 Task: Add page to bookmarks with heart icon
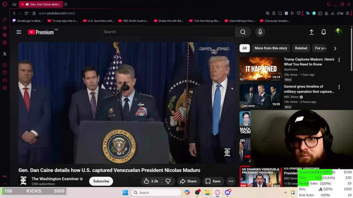pos(299,13)
